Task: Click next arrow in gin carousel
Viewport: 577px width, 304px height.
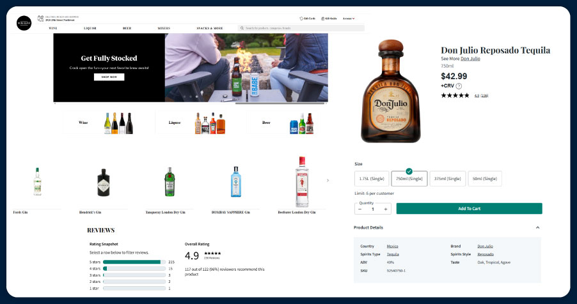Action: tap(328, 181)
